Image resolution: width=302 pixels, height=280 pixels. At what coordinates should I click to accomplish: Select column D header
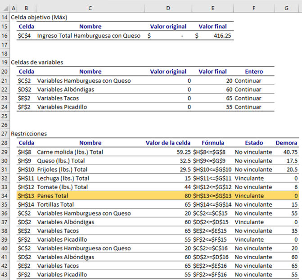[168, 8]
